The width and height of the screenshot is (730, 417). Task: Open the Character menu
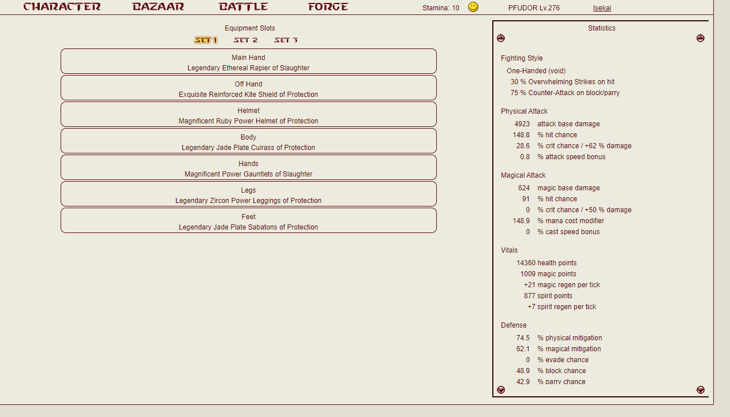(x=62, y=7)
